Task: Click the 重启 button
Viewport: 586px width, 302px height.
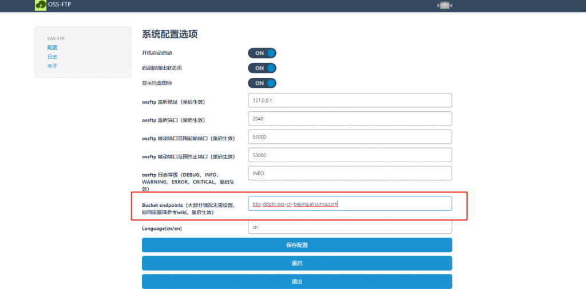Action: [297, 264]
